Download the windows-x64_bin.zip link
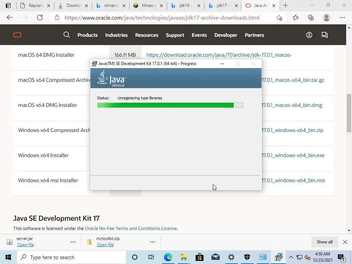Viewport: 352px width, 264px height. [293, 130]
